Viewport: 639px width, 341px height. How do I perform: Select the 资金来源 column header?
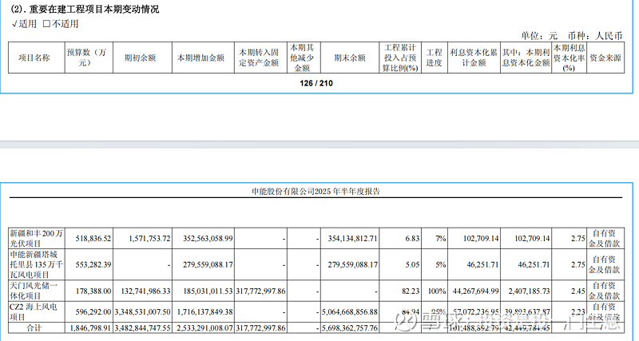click(605, 57)
